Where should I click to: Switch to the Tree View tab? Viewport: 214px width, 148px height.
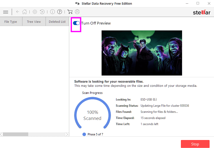34,22
